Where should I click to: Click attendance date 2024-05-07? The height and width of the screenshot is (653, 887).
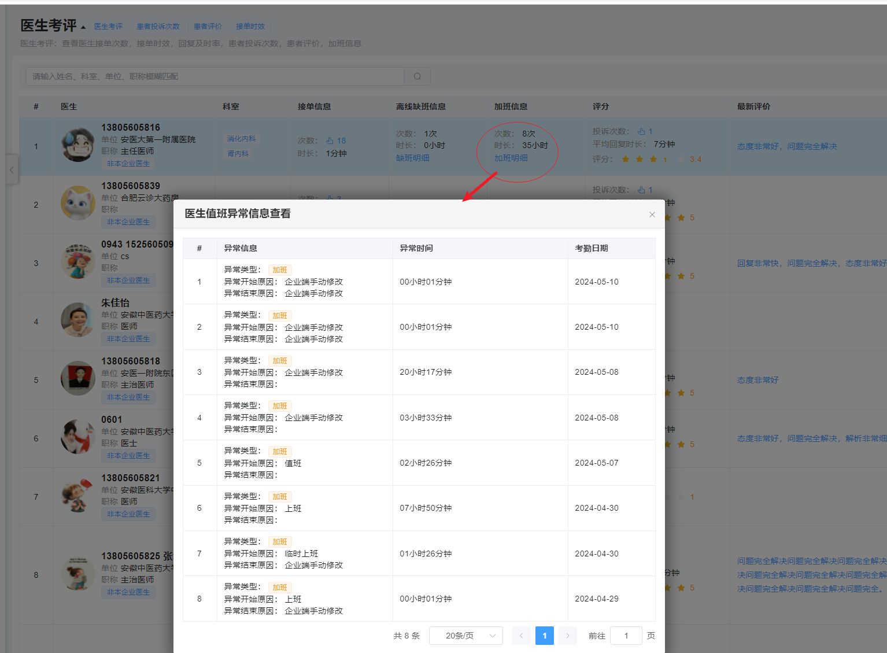(x=596, y=463)
